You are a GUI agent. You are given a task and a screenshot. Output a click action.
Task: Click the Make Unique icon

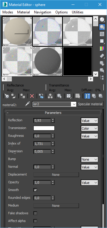pos(50,96)
